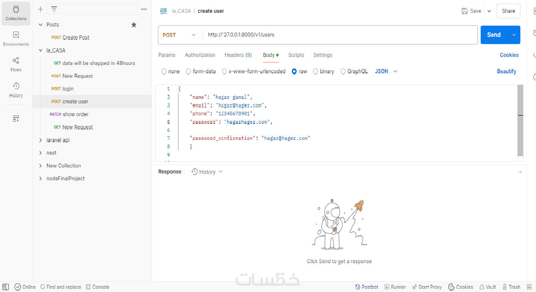Open the Send options dropdown arrow
536x292 pixels.
point(514,35)
